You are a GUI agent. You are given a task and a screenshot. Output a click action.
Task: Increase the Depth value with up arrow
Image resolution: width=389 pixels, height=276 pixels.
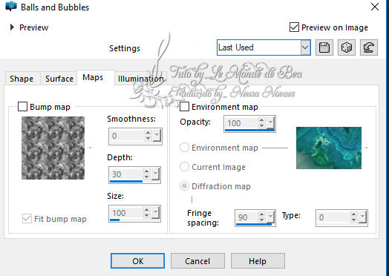[147, 171]
